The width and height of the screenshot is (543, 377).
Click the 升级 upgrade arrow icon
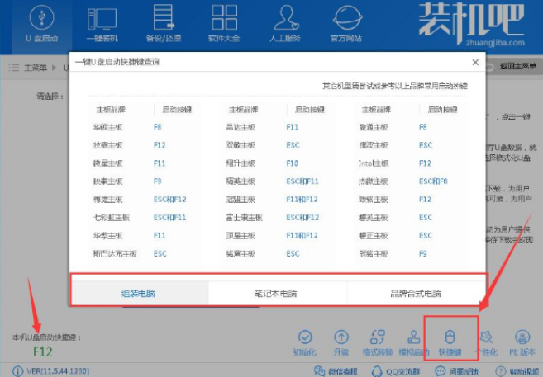click(x=341, y=342)
